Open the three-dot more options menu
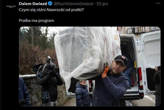 tap(158, 3)
